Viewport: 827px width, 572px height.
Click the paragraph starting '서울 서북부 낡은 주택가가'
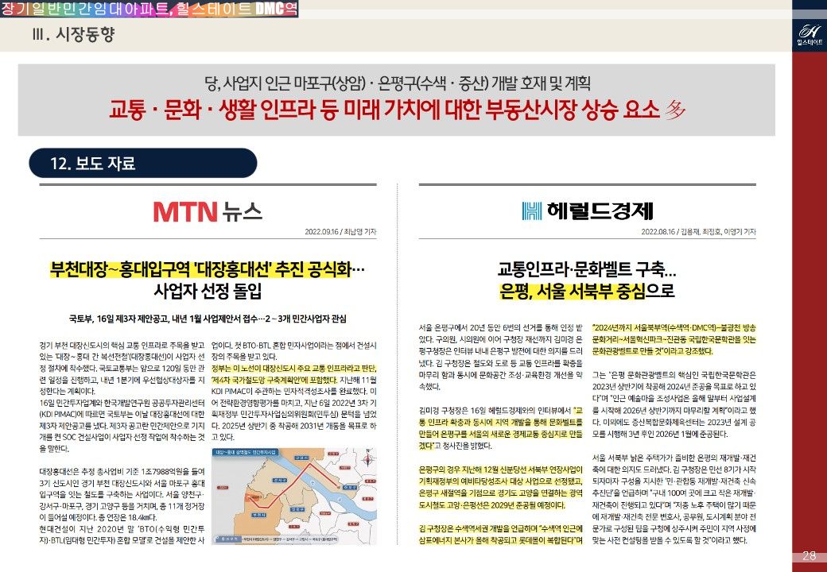674,500
